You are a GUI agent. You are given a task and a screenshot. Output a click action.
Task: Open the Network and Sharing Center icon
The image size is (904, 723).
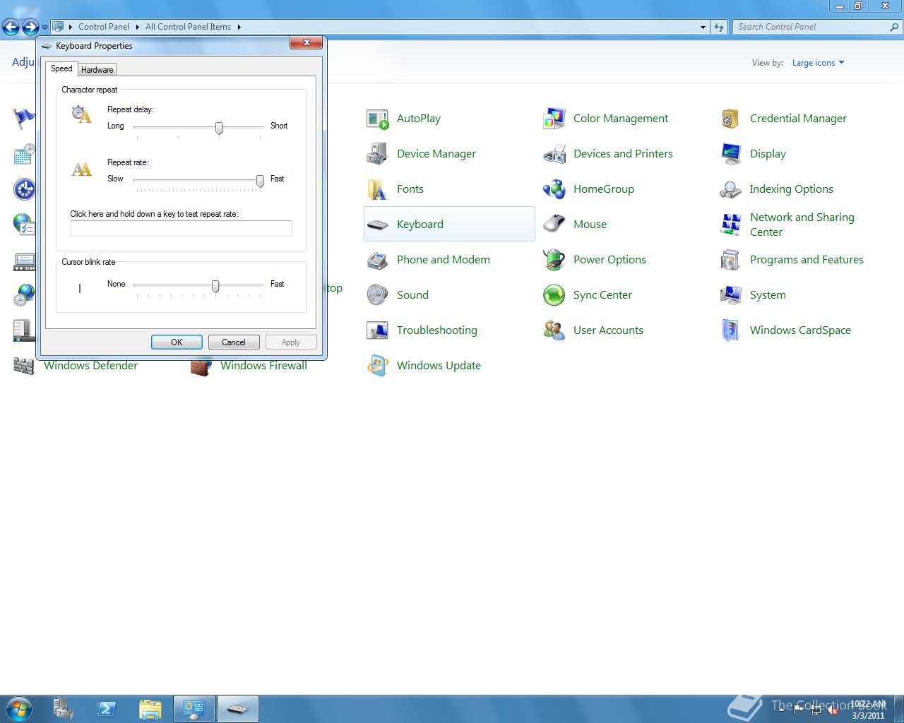(731, 225)
